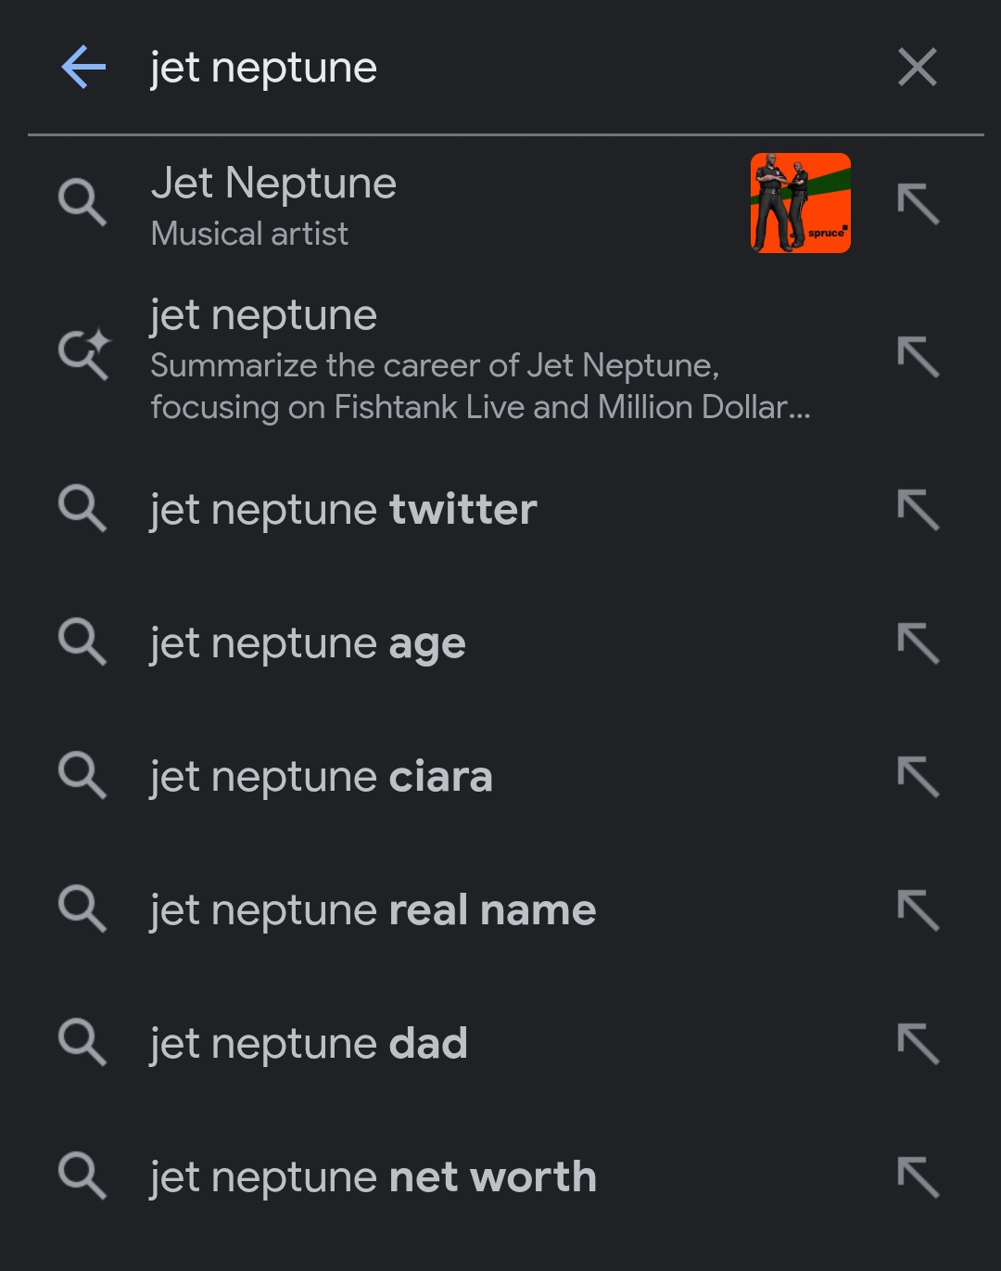Insert jet neptune twitter via arrow icon
1001x1271 pixels.
(919, 510)
